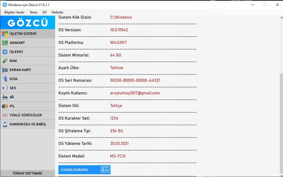Click the Sistem Modeli label
The width and height of the screenshot is (283, 177).
[x=72, y=156]
